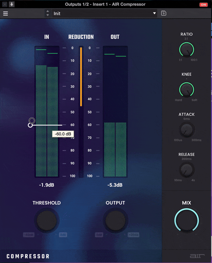Click the +30dB output maximum label
Image resolution: width=212 pixels, height=263 pixels.
[134, 235]
